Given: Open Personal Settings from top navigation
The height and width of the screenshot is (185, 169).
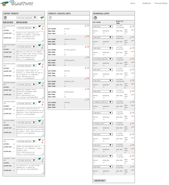Looking at the screenshot, I should pos(161,3).
